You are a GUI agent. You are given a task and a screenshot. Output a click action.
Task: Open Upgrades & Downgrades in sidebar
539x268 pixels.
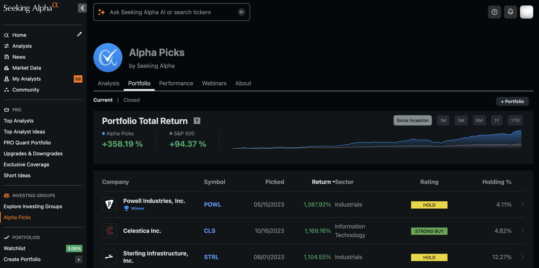coord(33,154)
